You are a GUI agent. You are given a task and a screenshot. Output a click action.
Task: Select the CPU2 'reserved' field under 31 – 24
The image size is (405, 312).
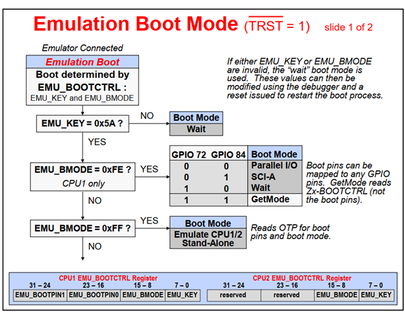click(234, 295)
